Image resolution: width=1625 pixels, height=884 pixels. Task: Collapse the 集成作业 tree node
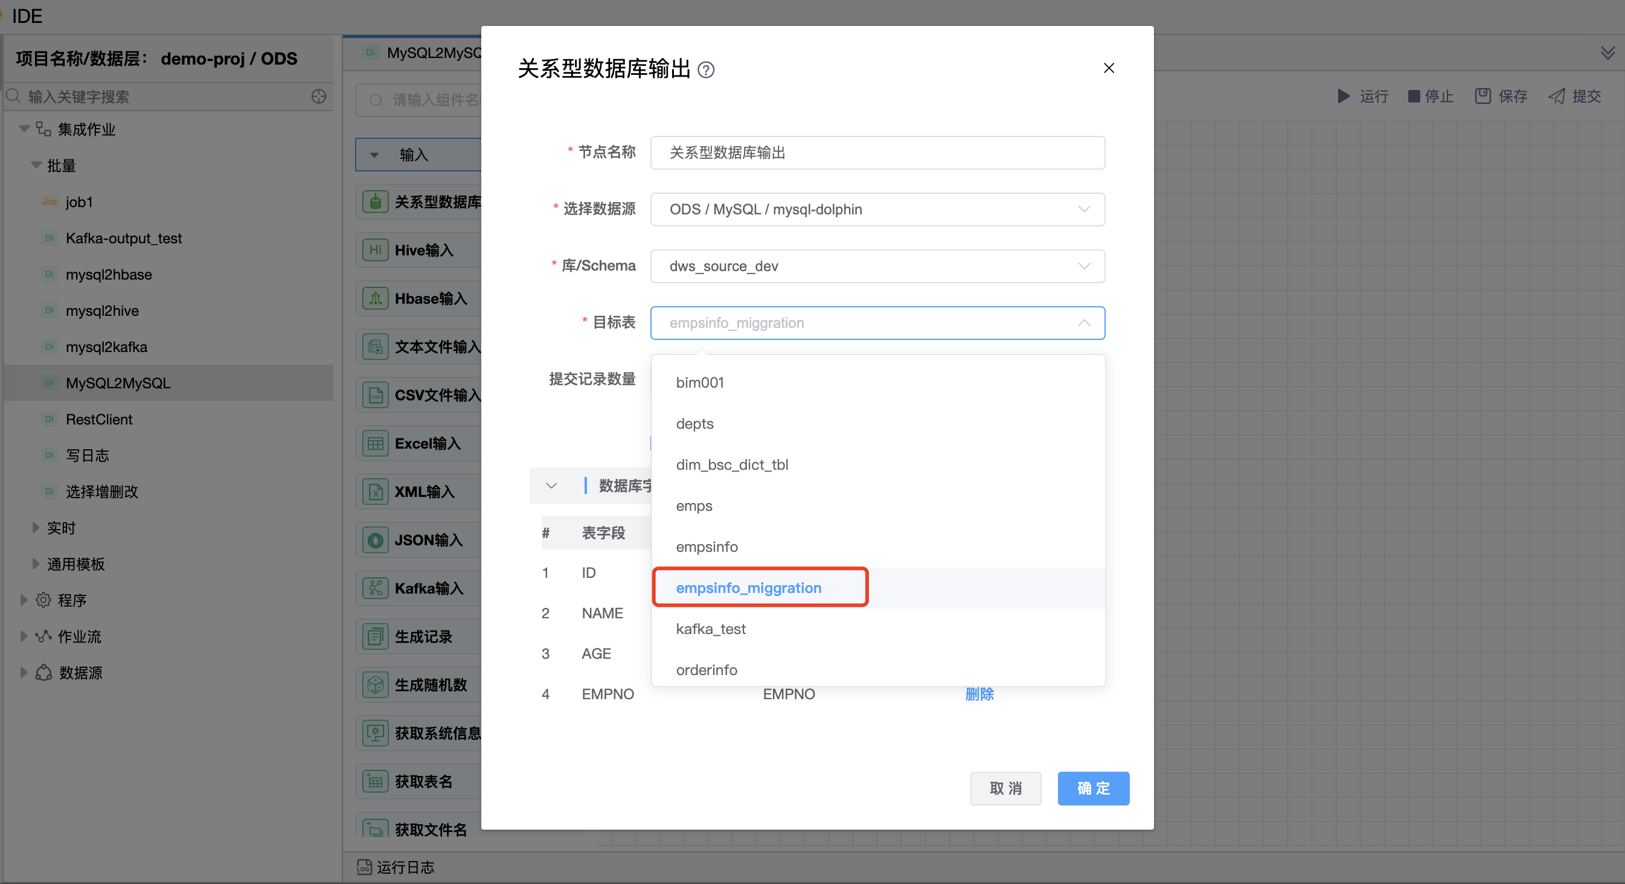24,129
